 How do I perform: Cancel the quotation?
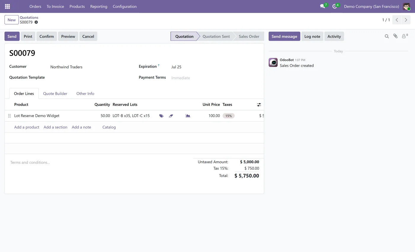coord(88,36)
